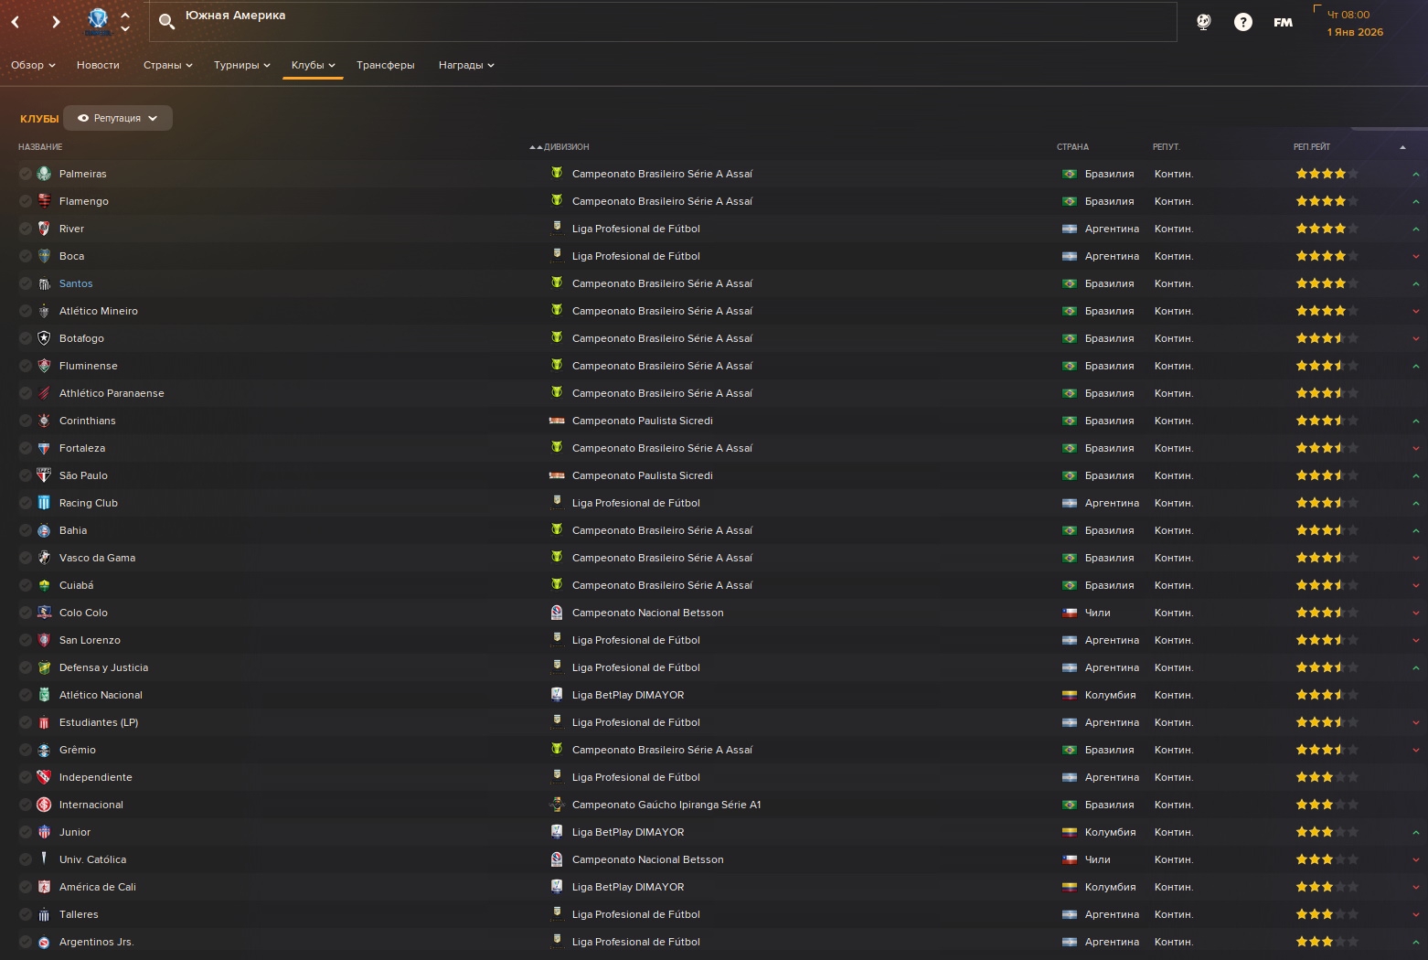
Task: Sort by the РЕП.РЕЙТ column header
Action: [1312, 147]
